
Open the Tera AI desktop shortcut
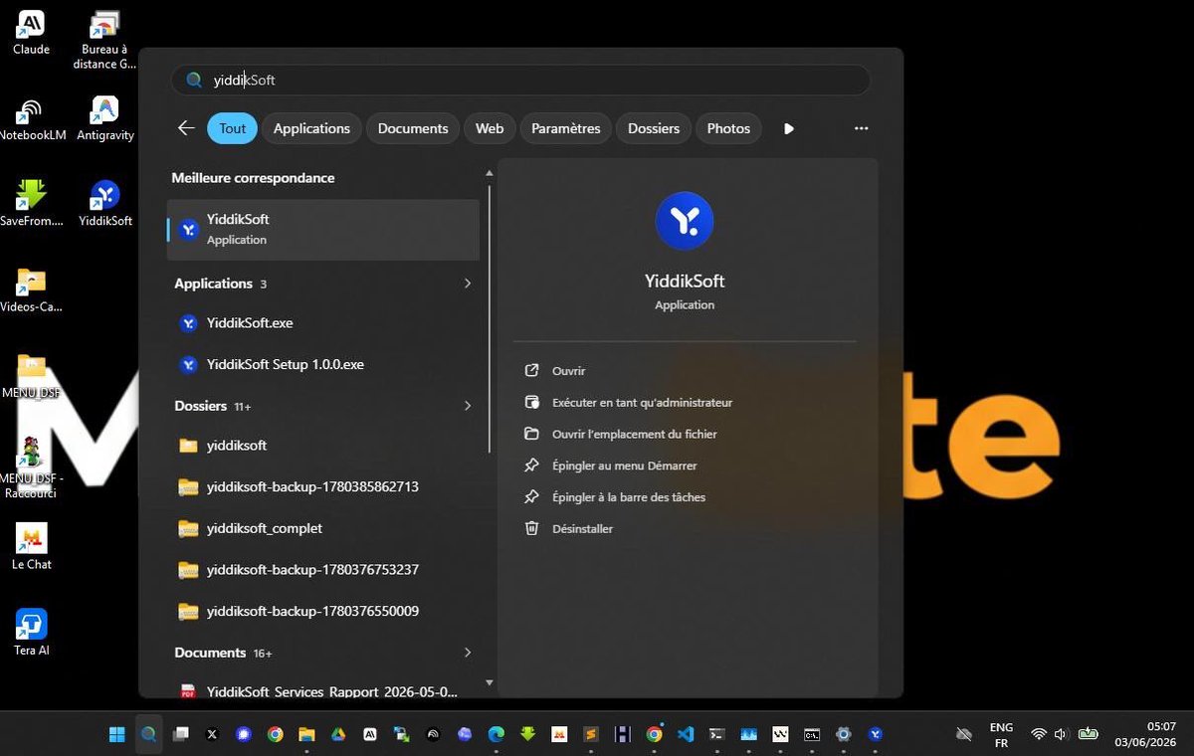[31, 633]
